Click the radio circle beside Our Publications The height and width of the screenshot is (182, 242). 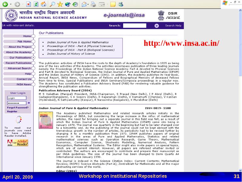point(33,58)
